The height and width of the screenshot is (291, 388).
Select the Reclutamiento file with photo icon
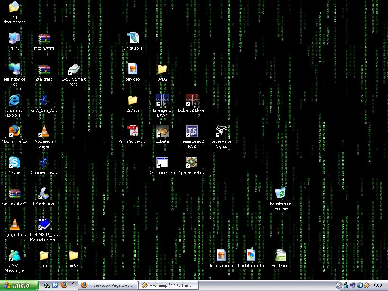221,259
